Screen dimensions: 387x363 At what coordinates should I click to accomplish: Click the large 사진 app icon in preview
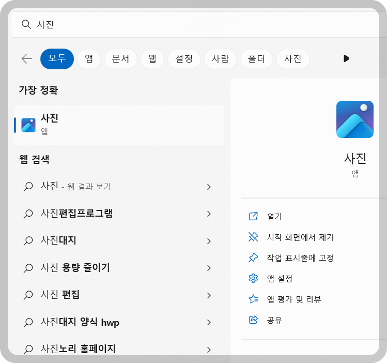click(x=354, y=119)
